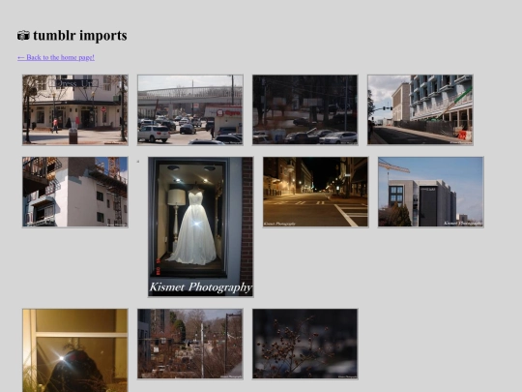Screen dimensions: 522x392
Task: Click the 'Back to the home page!' link
Action: click(56, 57)
